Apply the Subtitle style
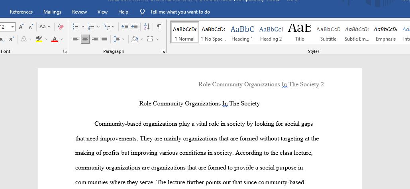Image resolution: width=410 pixels, height=189 pixels. point(328,32)
